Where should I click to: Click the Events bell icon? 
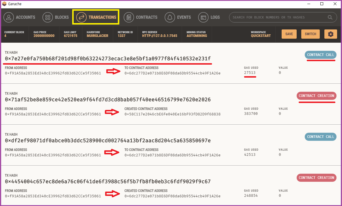(170, 17)
